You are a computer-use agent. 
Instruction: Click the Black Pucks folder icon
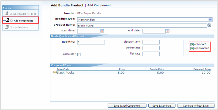click(x=55, y=72)
